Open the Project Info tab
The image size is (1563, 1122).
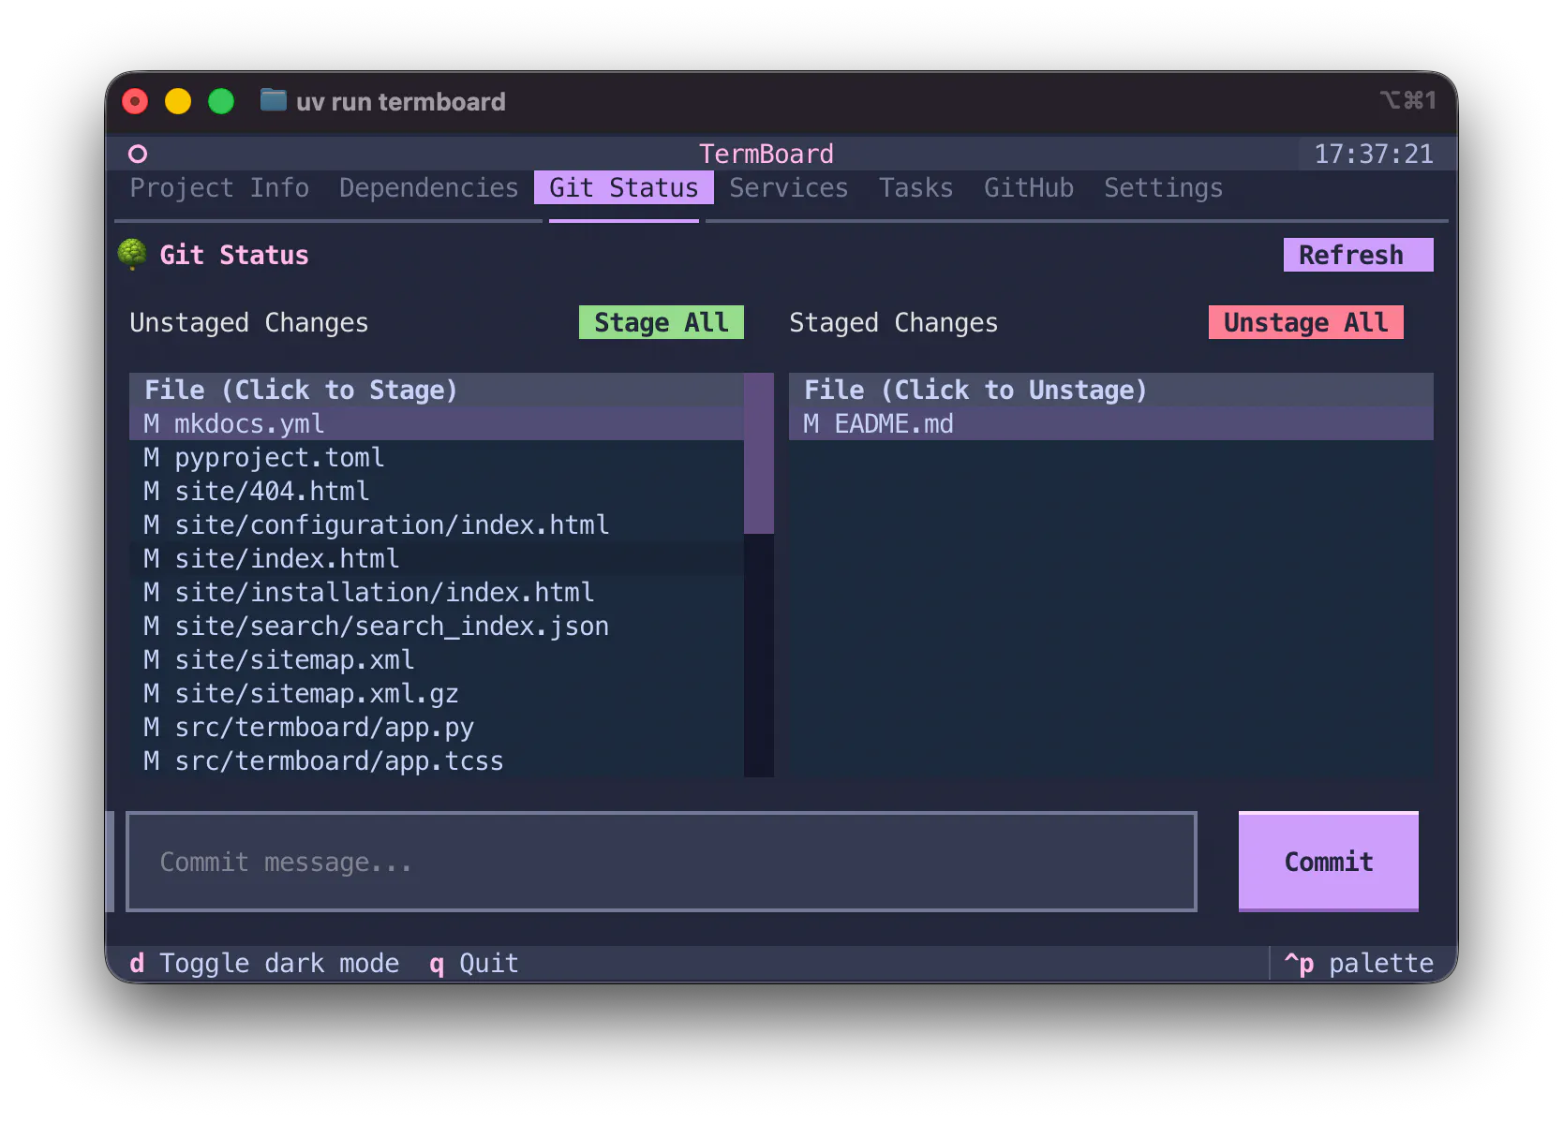coord(219,187)
